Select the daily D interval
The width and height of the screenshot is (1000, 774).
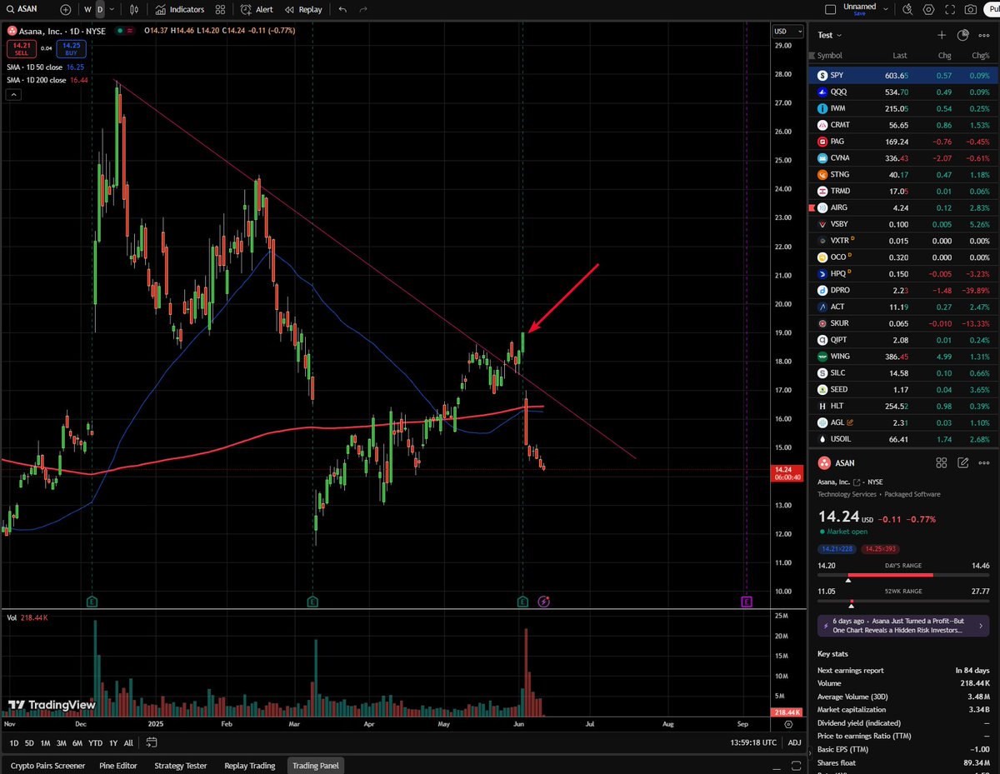click(100, 9)
